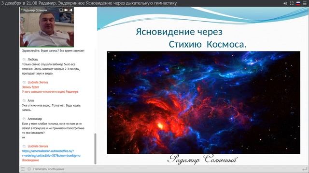Click the user icon beside Алла

24,100
